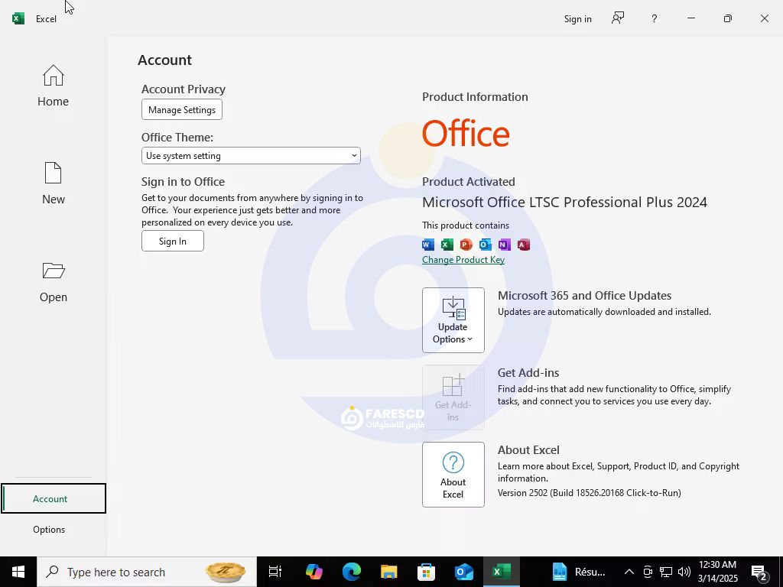The image size is (783, 587).
Task: Click the 'Microsoft 365 and Office Updates' heading
Action: (x=584, y=296)
